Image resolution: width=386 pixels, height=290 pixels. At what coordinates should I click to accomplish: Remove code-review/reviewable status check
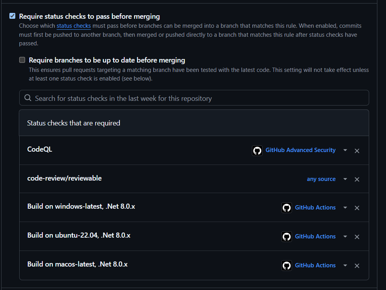(357, 179)
